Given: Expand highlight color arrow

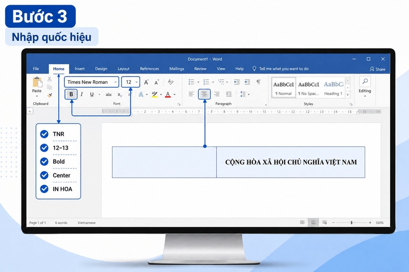Looking at the screenshot, I should [x=161, y=94].
